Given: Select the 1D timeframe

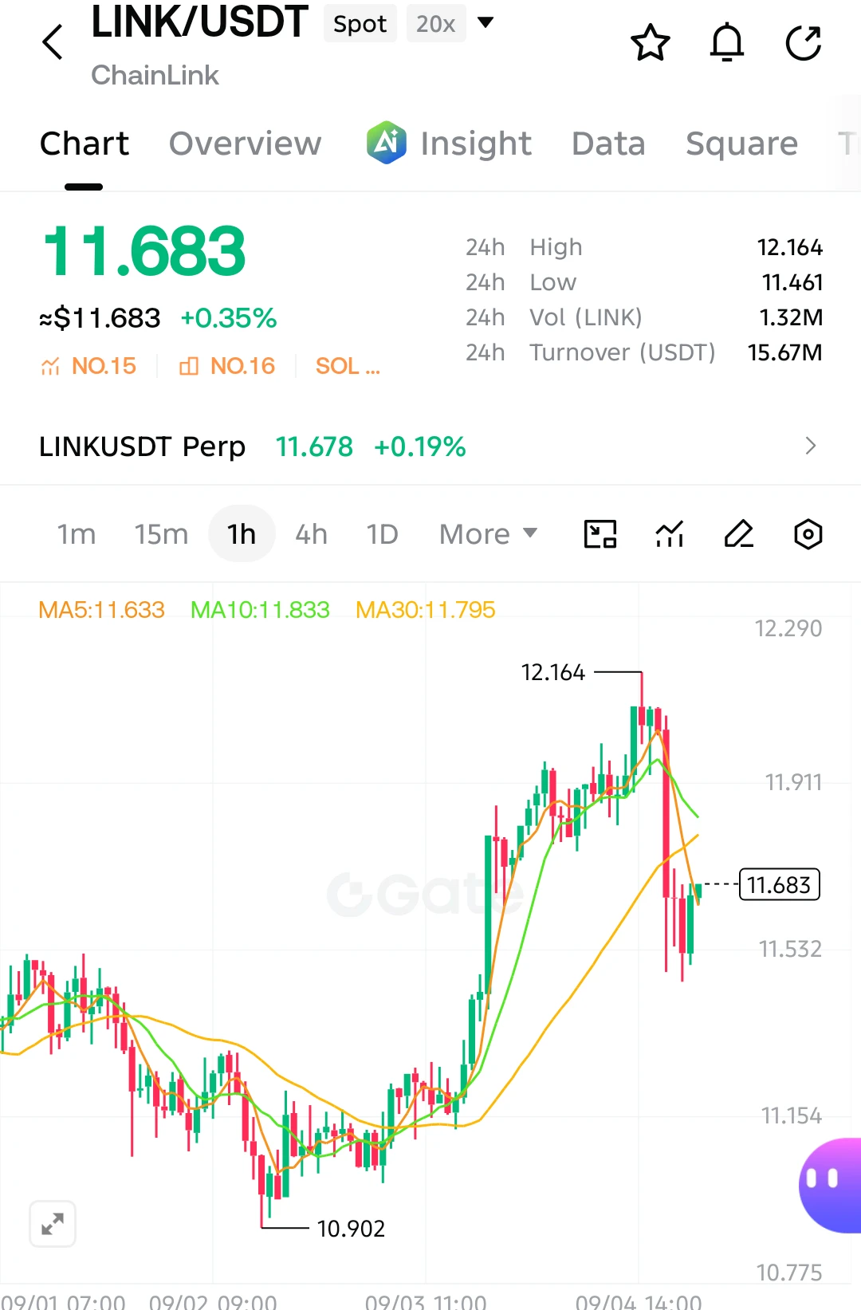Looking at the screenshot, I should coord(382,533).
